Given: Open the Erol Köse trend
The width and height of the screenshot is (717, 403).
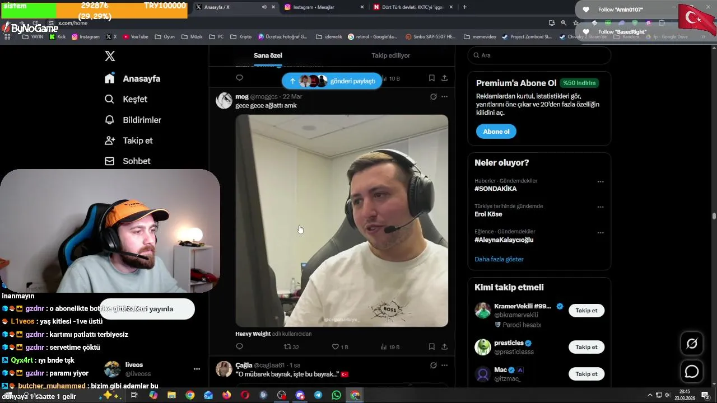Looking at the screenshot, I should (488, 214).
